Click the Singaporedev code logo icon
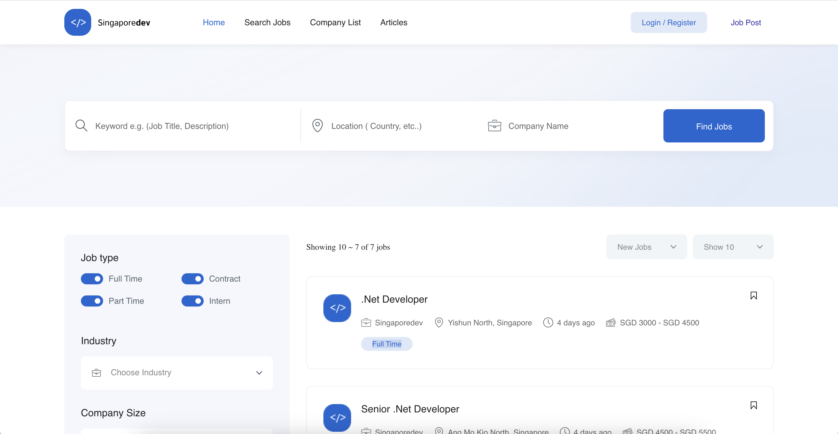838x434 pixels. [78, 22]
